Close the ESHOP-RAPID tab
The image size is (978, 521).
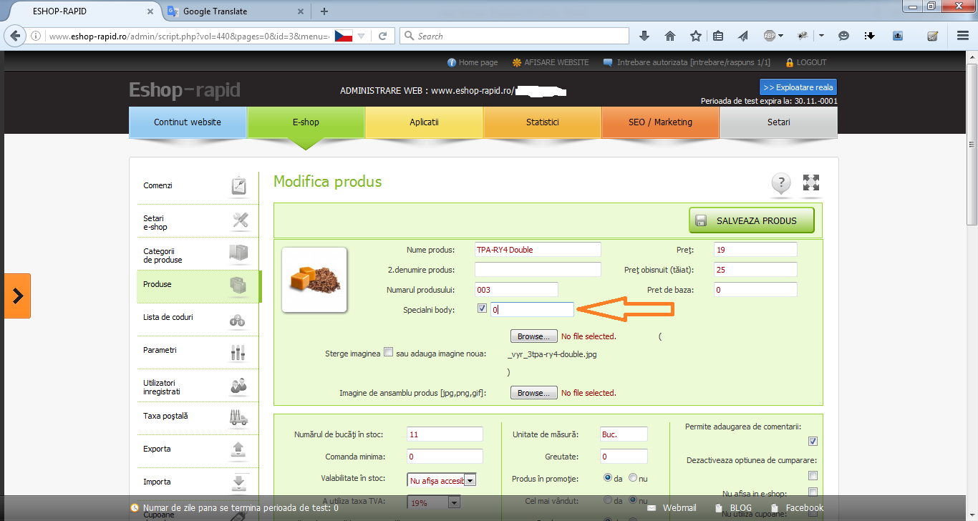coord(150,11)
